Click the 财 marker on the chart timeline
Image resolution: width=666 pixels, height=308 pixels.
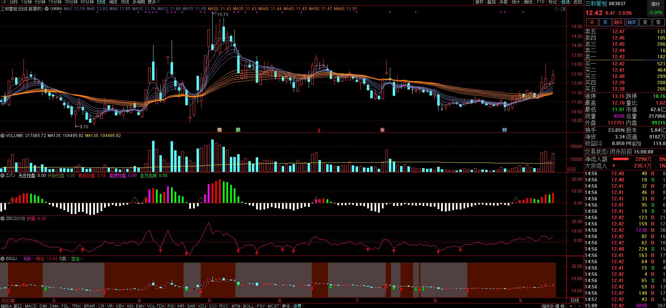504,130
